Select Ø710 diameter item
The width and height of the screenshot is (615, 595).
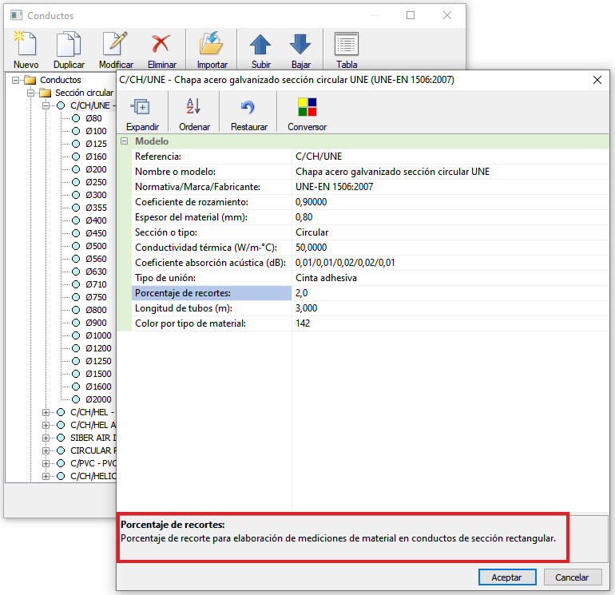coord(96,284)
